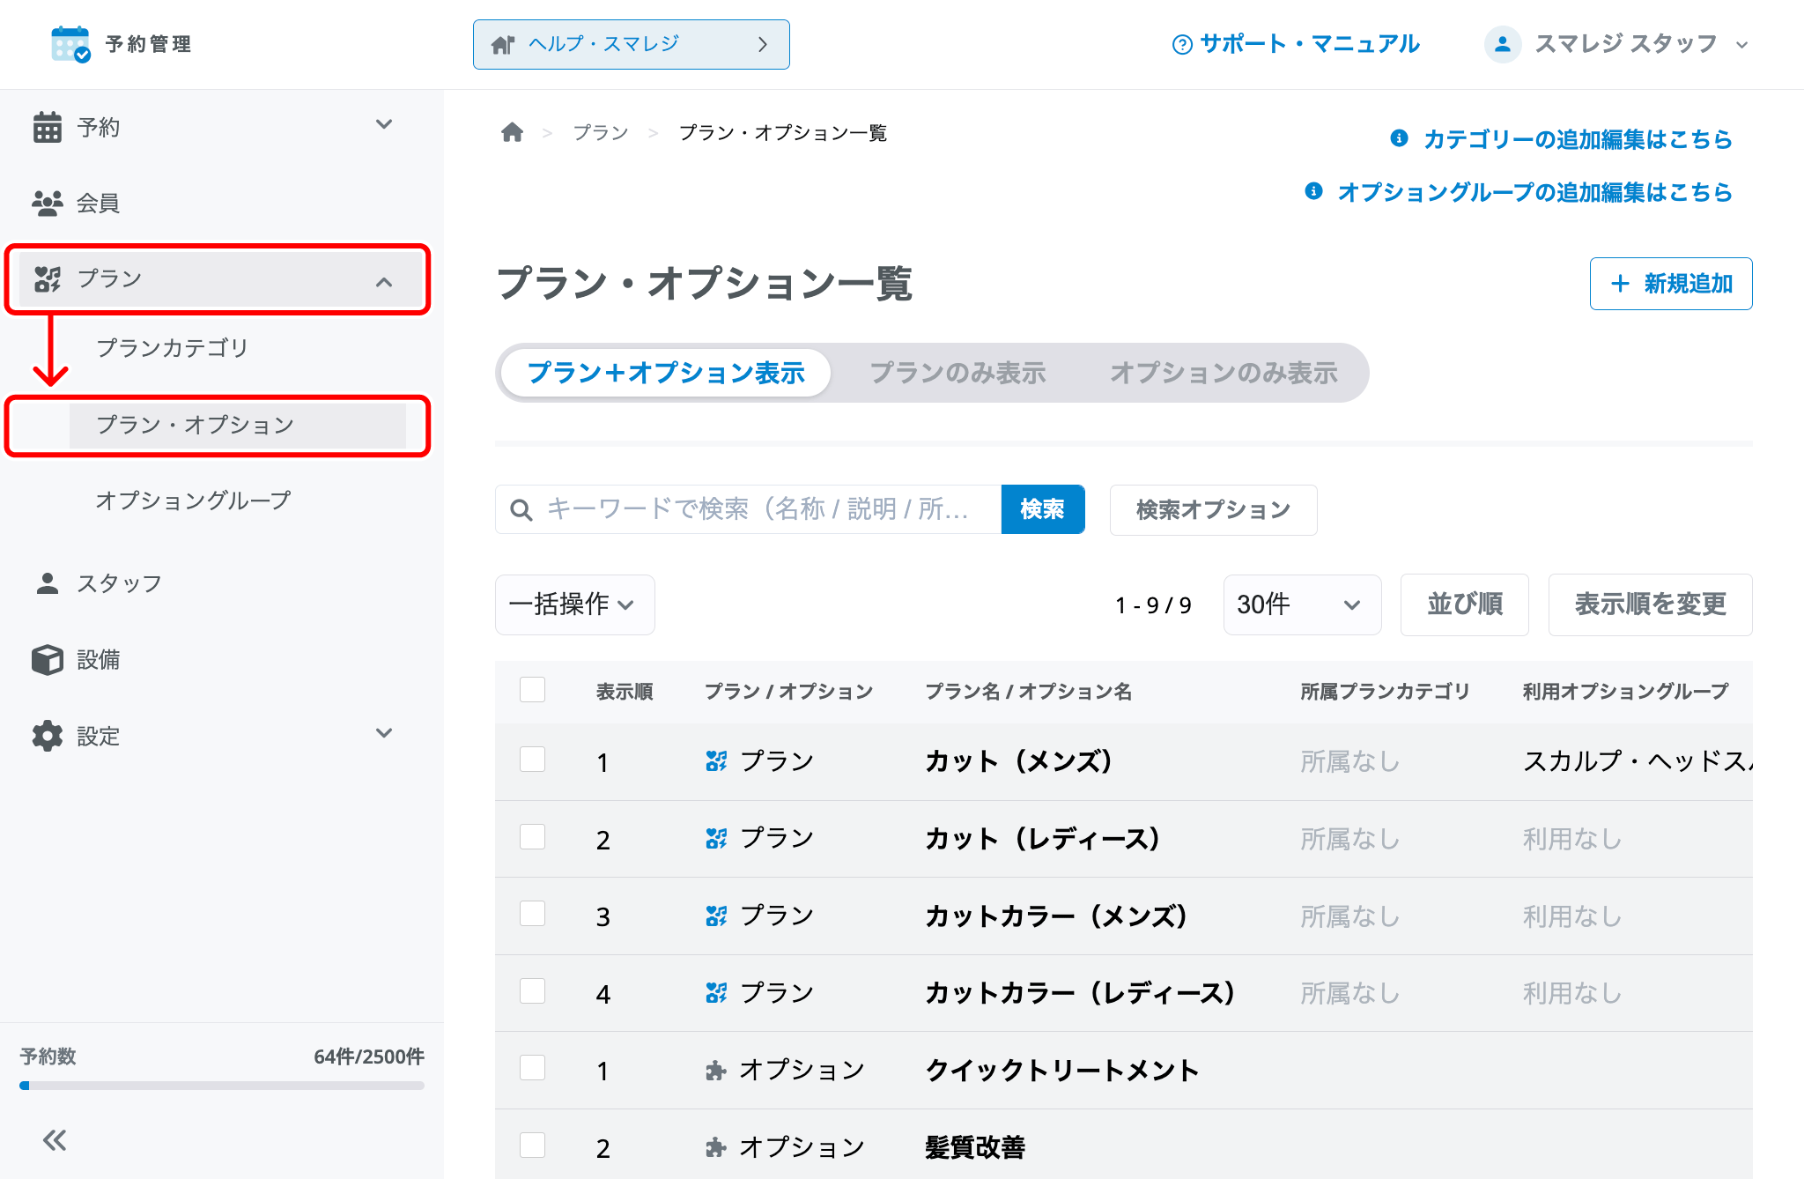Image resolution: width=1804 pixels, height=1179 pixels.
Task: Check the box for the カットカラー（メンズ） row
Action: pos(532,914)
